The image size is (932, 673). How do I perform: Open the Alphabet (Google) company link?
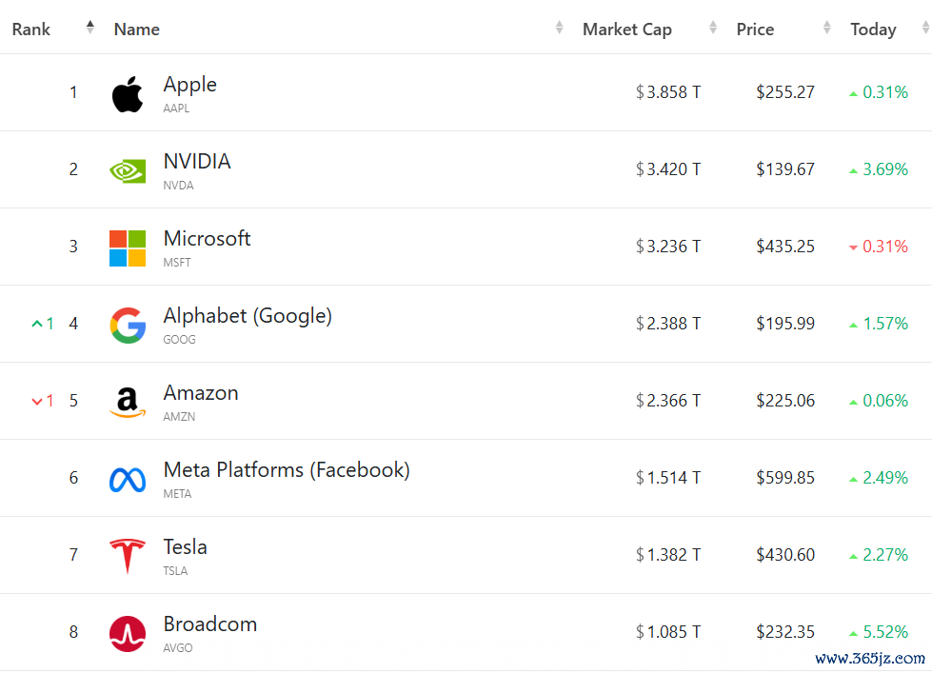tap(248, 316)
